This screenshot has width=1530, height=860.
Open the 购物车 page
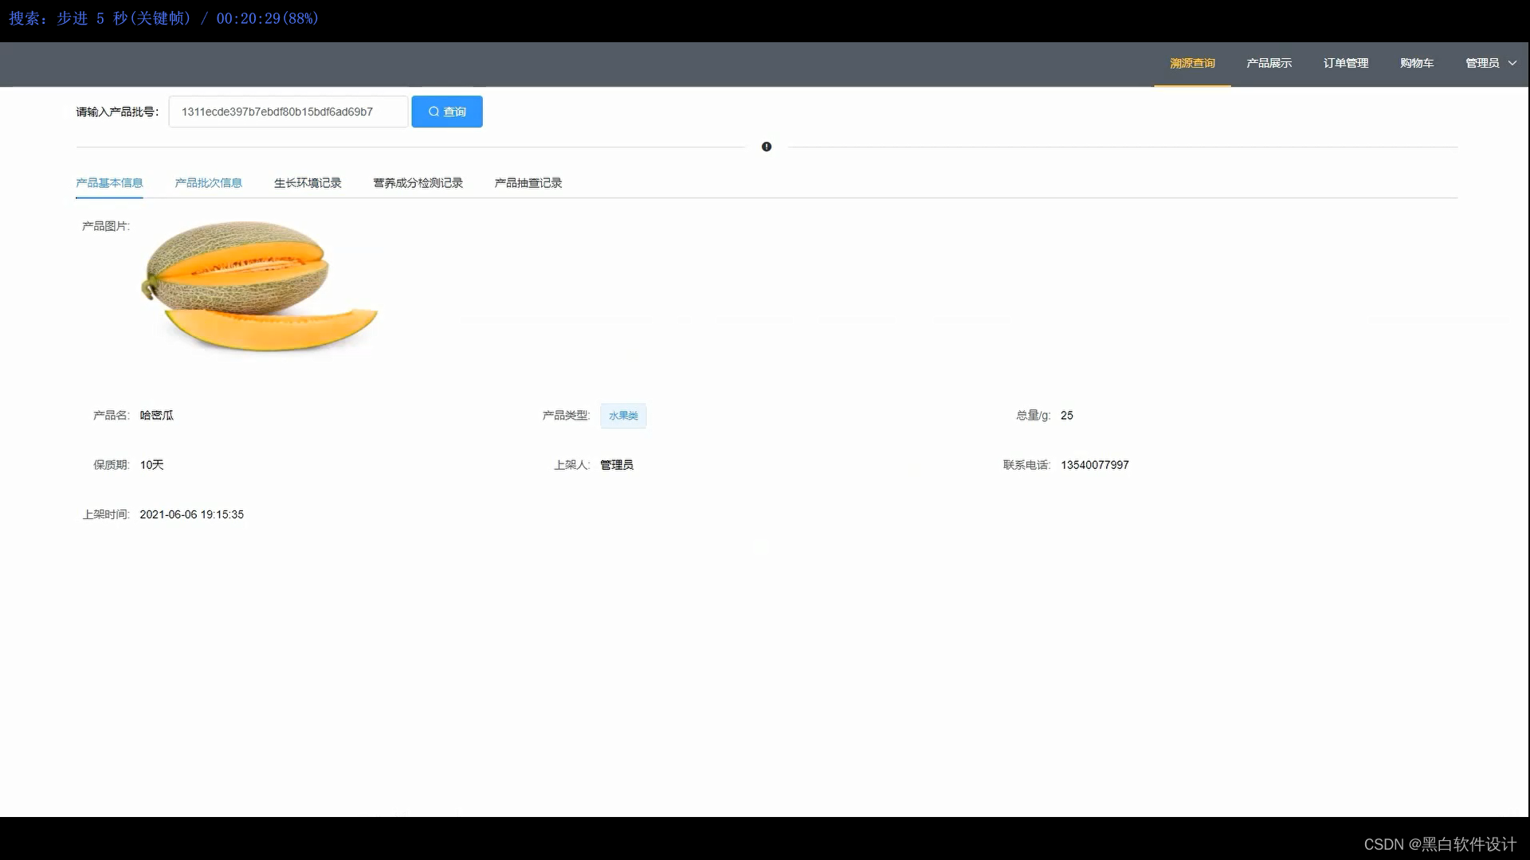[x=1417, y=64]
